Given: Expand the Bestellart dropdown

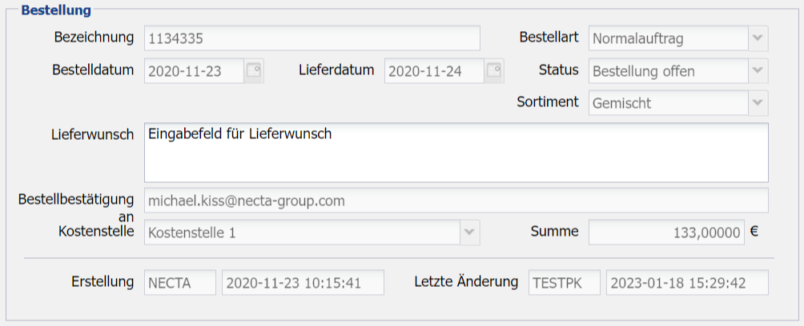Looking at the screenshot, I should pyautogui.click(x=758, y=38).
